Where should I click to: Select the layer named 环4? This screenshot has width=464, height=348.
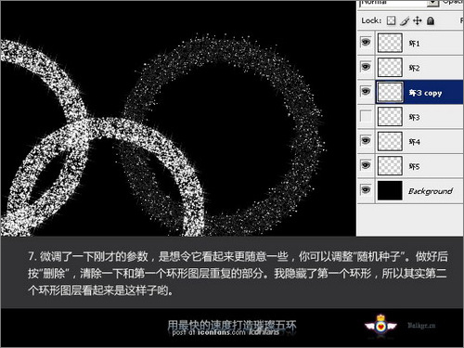point(414,142)
